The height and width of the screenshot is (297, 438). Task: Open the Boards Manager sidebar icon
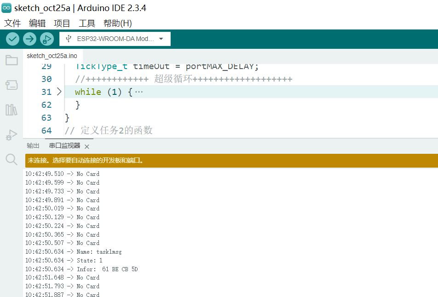(12, 85)
